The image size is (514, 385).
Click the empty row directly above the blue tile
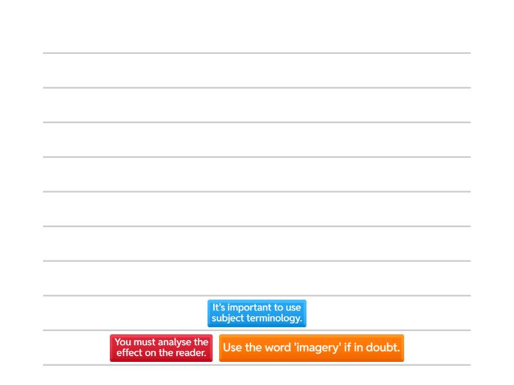tap(256, 278)
